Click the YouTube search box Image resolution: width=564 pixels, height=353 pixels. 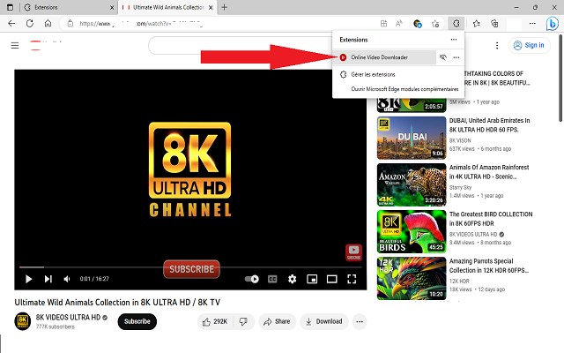point(241,46)
